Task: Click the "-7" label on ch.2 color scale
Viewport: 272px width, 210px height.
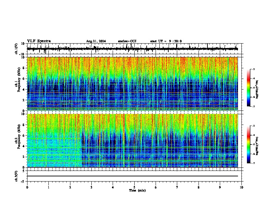Action: click(x=253, y=163)
